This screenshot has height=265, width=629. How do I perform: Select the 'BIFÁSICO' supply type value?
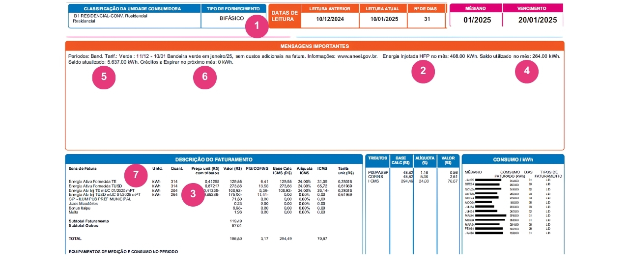[x=231, y=18]
